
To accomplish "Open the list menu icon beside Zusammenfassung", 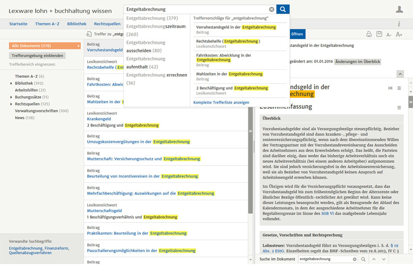I will (x=399, y=108).
